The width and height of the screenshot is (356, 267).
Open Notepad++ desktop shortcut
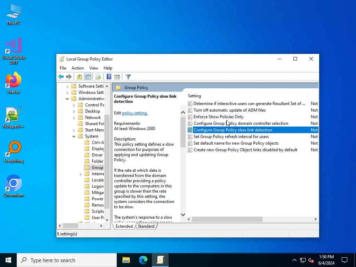tap(14, 118)
